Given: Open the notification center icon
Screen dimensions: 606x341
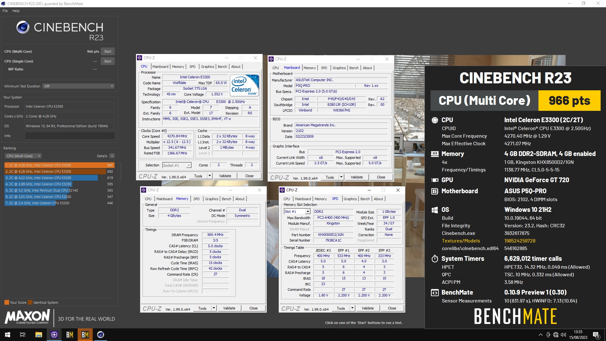Looking at the screenshot, I should coord(596,335).
